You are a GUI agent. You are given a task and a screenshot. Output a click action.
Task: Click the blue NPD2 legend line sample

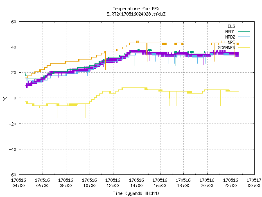point(244,37)
